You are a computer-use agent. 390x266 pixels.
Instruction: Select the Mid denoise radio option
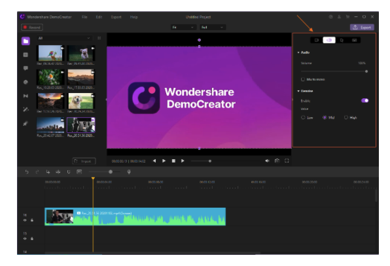coord(325,117)
